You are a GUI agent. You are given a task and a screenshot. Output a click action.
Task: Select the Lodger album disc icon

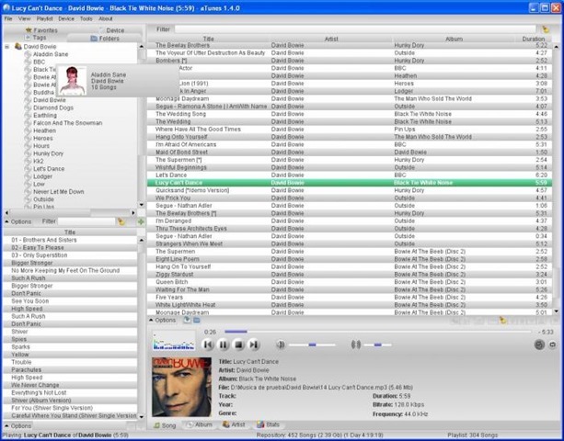tap(28, 176)
